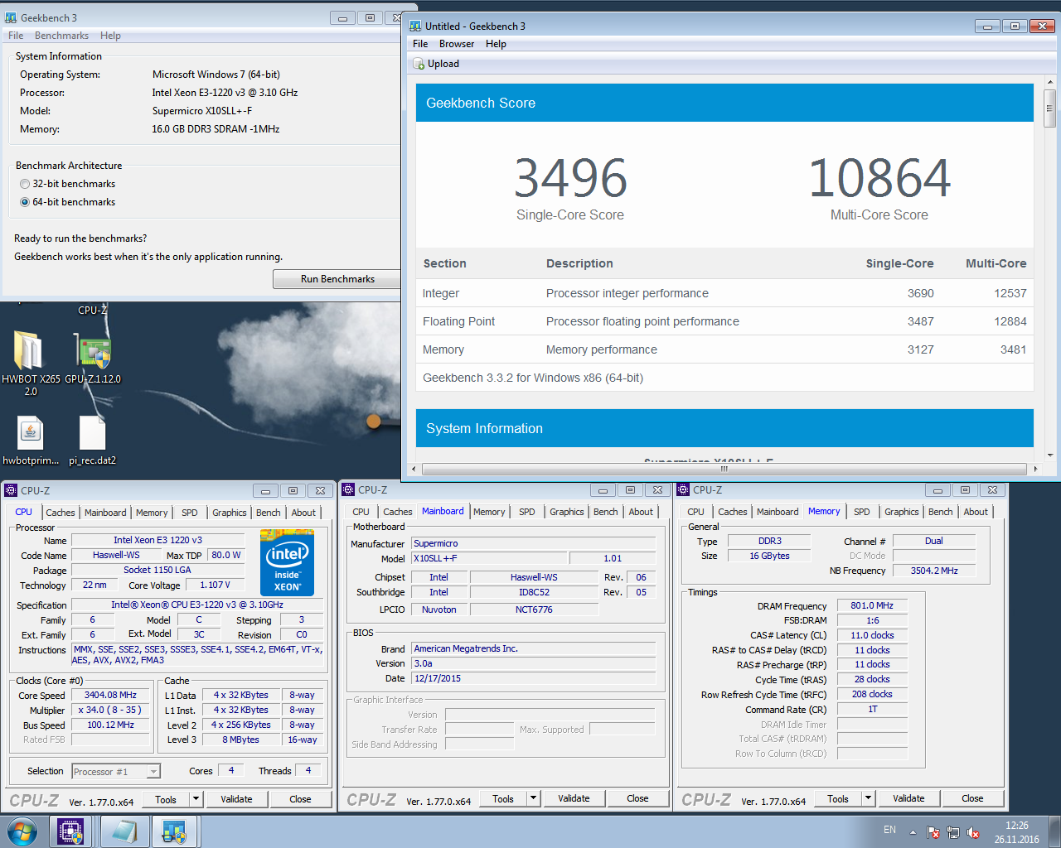Click the DRAM Frequency value 801.0 MHz

pos(872,605)
